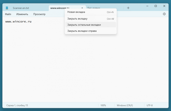Minimize the Notepad window
This screenshot has width=171, height=111.
(x=147, y=6)
